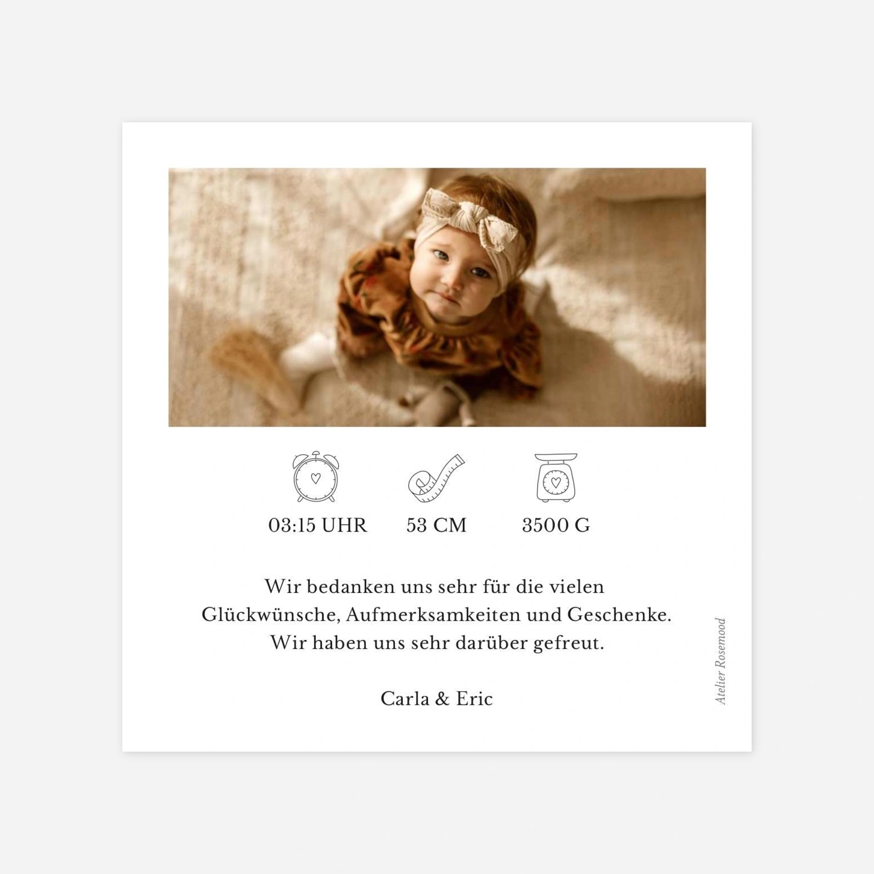The image size is (874, 874).
Task: Click the 53 CM length text
Action: 436,525
